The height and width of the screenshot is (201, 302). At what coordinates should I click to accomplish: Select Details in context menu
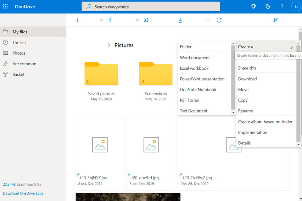point(266,143)
